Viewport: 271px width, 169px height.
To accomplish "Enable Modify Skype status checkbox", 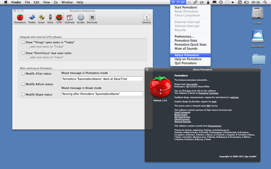I will 23,94.
